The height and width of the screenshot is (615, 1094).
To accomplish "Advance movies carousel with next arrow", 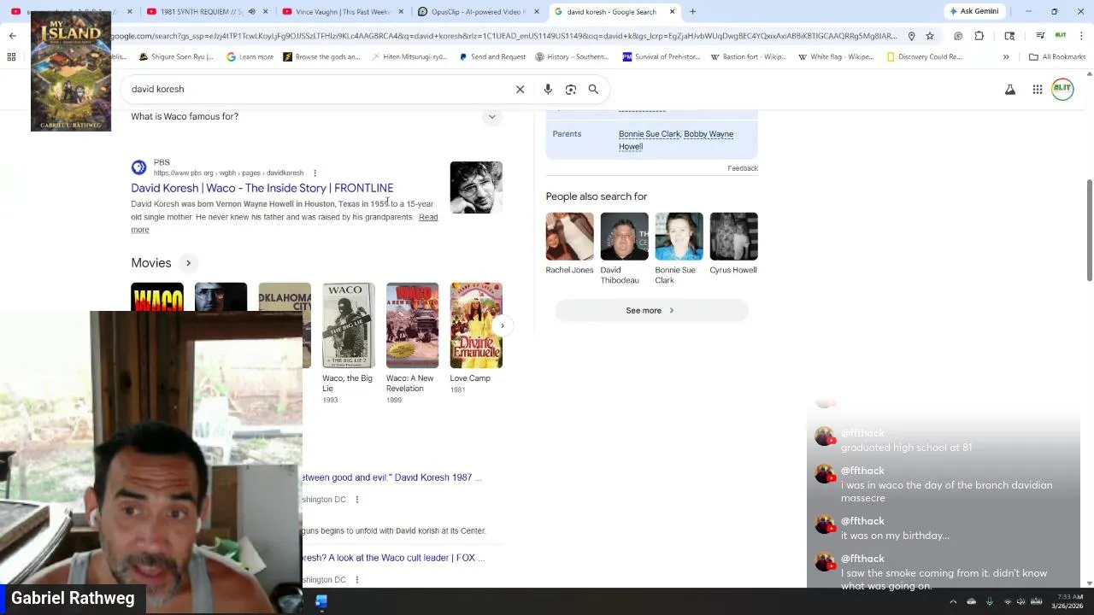I will point(502,325).
